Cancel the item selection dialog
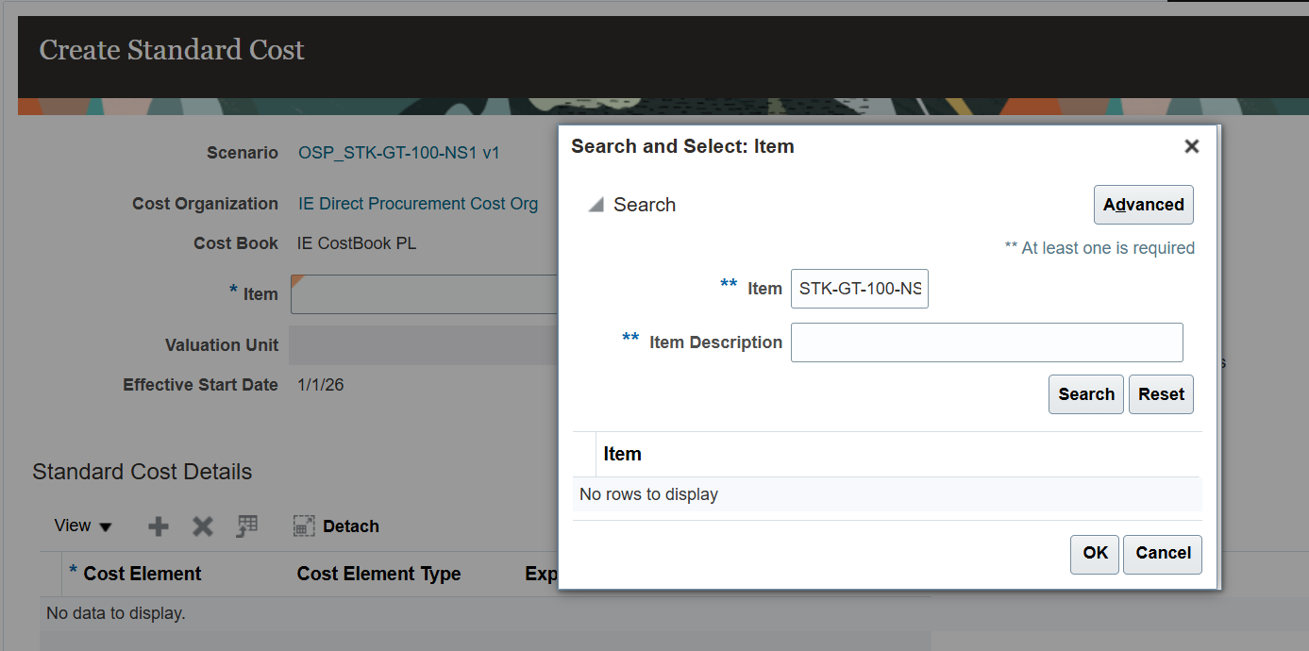The image size is (1309, 651). [1163, 554]
